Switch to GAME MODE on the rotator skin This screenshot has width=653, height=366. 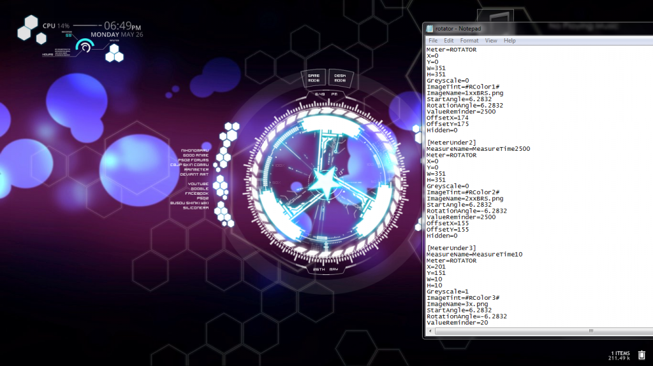(x=314, y=78)
